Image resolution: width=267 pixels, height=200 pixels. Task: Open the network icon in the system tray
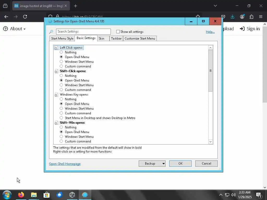(227, 195)
